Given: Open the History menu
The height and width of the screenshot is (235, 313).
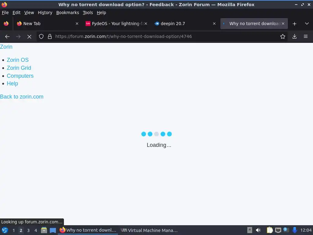Looking at the screenshot, I should point(45,13).
